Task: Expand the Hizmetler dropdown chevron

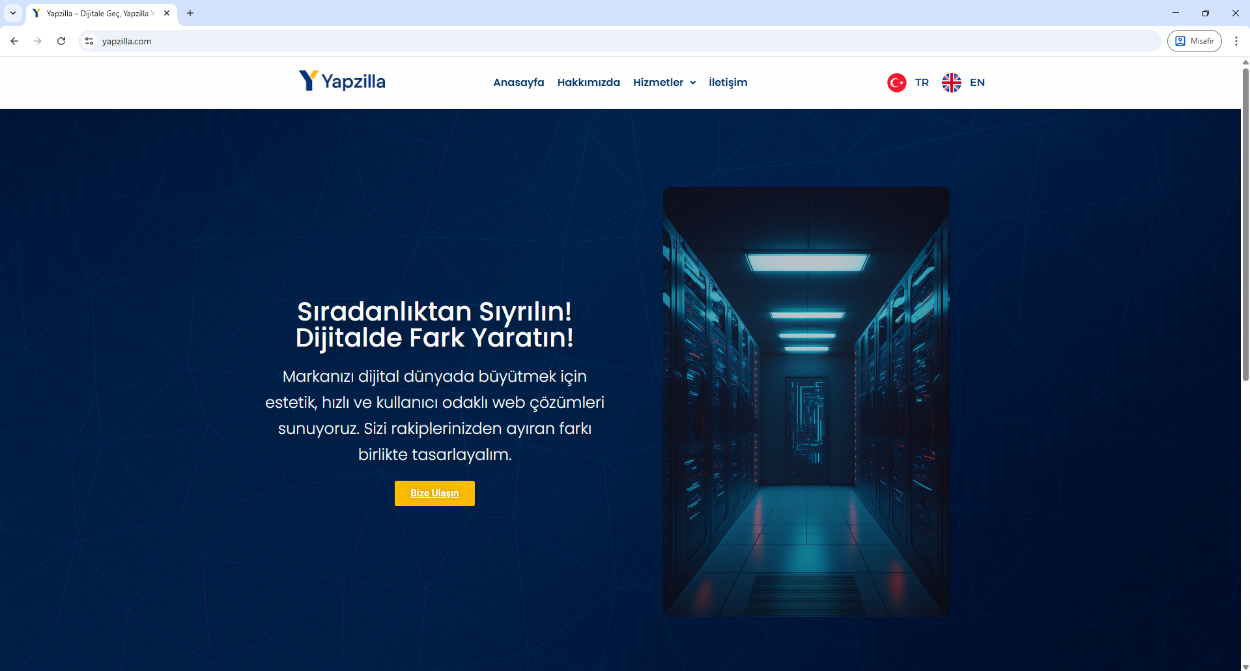Action: tap(693, 83)
